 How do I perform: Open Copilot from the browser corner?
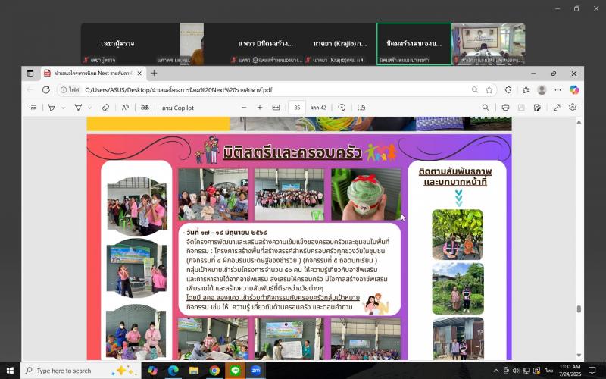[x=574, y=89]
